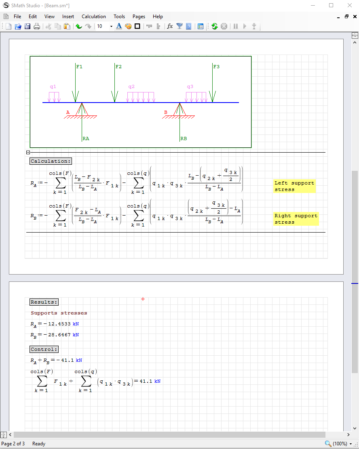Toggle the side panel grid button
Screen dimensions: 359x449
pos(355,36)
